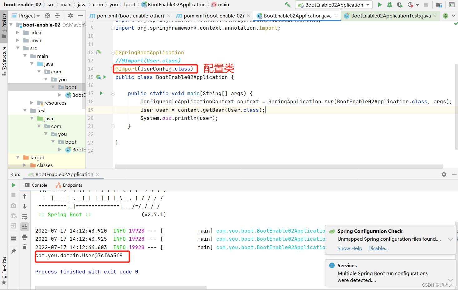Click Show Help in Spring Configuration Check

coord(350,248)
